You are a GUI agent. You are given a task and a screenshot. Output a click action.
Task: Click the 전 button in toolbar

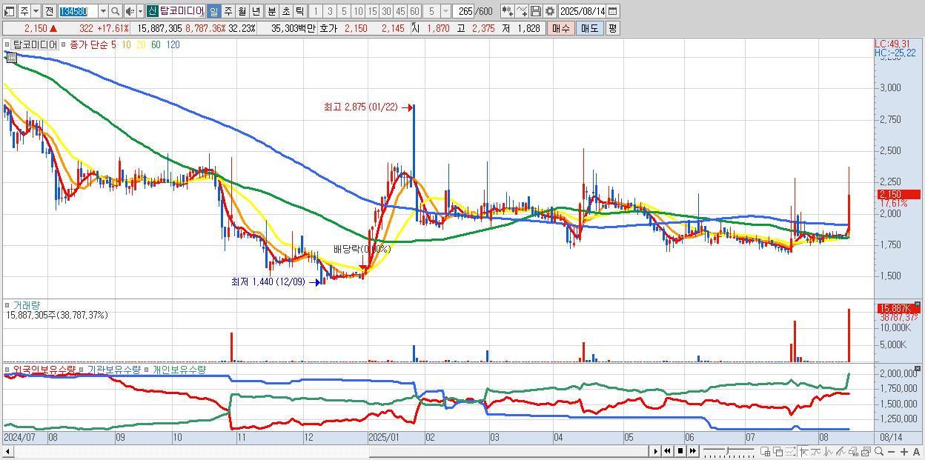pyautogui.click(x=49, y=11)
